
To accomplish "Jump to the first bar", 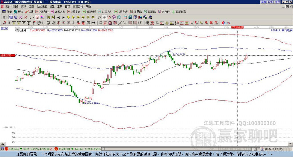I will pyautogui.click(x=48, y=17).
